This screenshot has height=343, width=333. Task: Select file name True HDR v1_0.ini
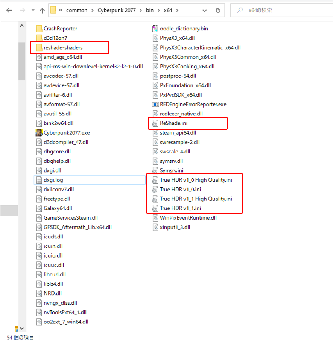pos(180,190)
